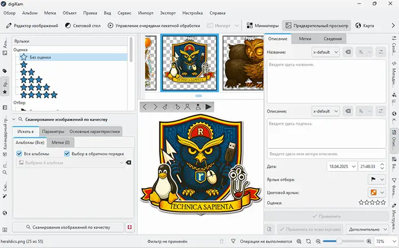The height and width of the screenshot is (248, 399).
Task: Switch to the Метки tab on right
Action: 305,39
